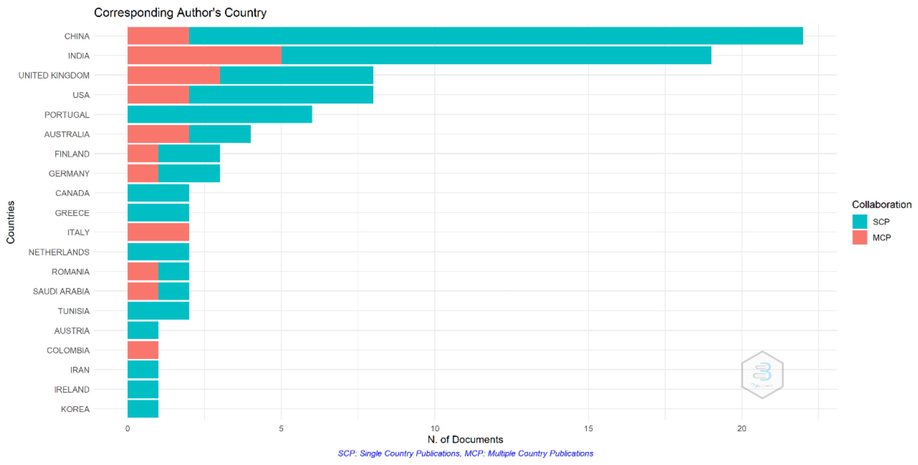Click the blue SCP/MCP caption text
Screen dimensions: 918x465
pos(465,453)
